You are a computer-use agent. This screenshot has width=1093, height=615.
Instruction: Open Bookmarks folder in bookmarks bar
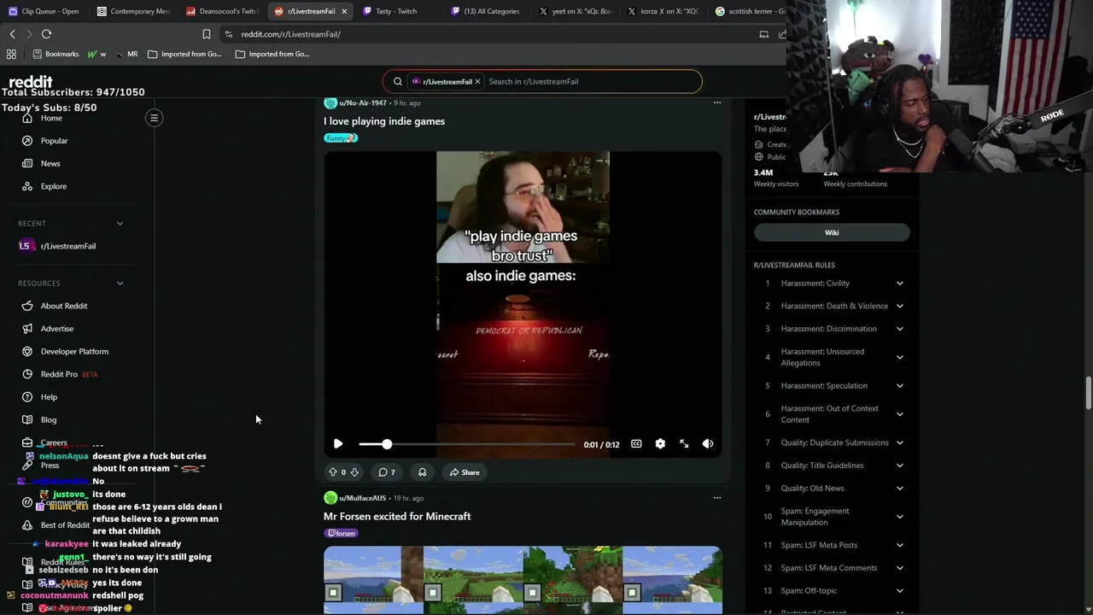tap(56, 54)
